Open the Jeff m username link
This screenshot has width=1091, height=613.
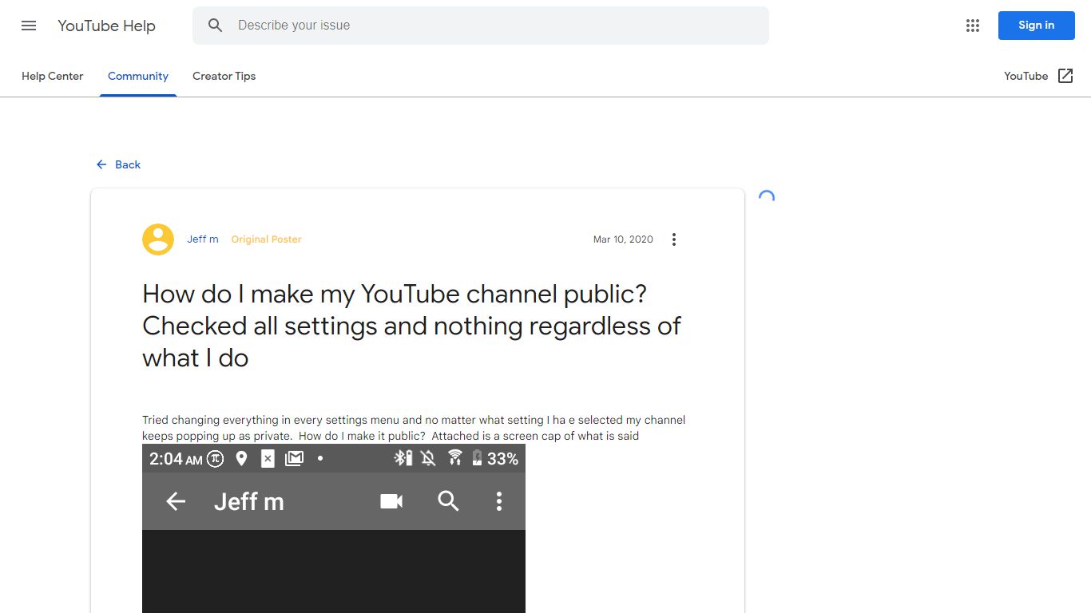[x=203, y=239]
